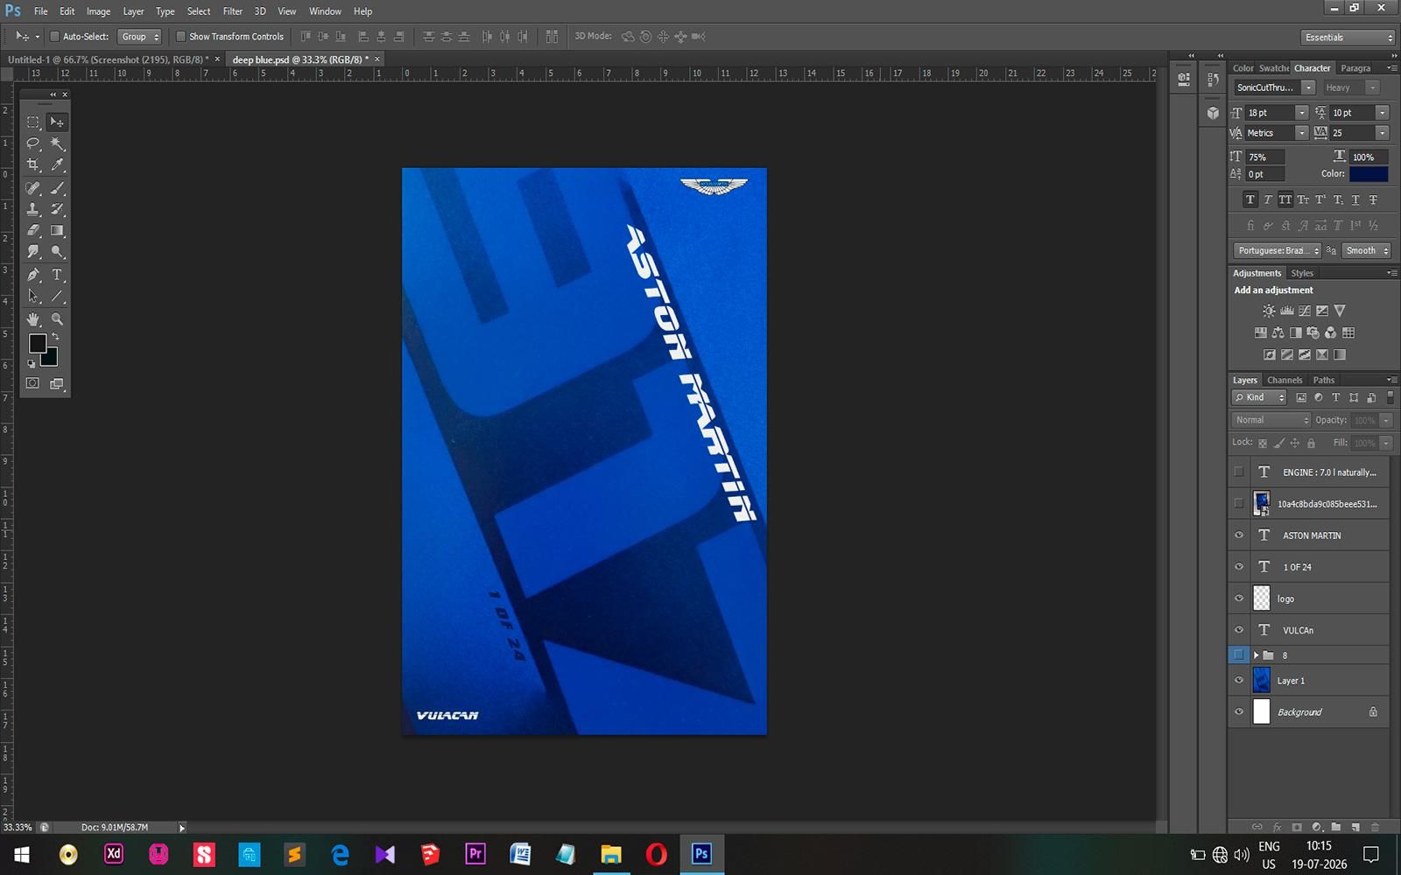Open the foreground color picker
Image resolution: width=1401 pixels, height=875 pixels.
pyautogui.click(x=37, y=343)
